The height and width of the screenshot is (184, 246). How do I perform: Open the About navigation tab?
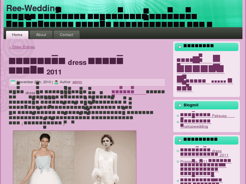coord(41,35)
